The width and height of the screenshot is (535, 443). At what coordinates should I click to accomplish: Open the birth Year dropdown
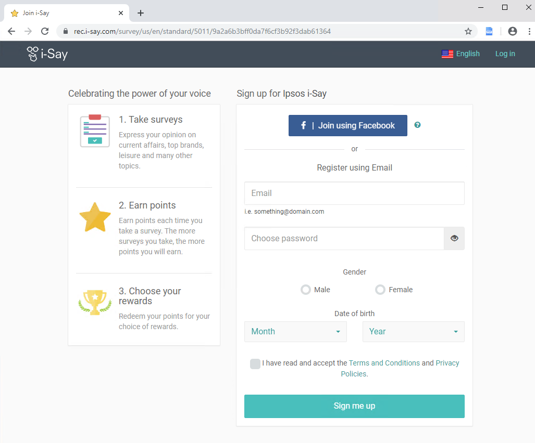pos(413,331)
